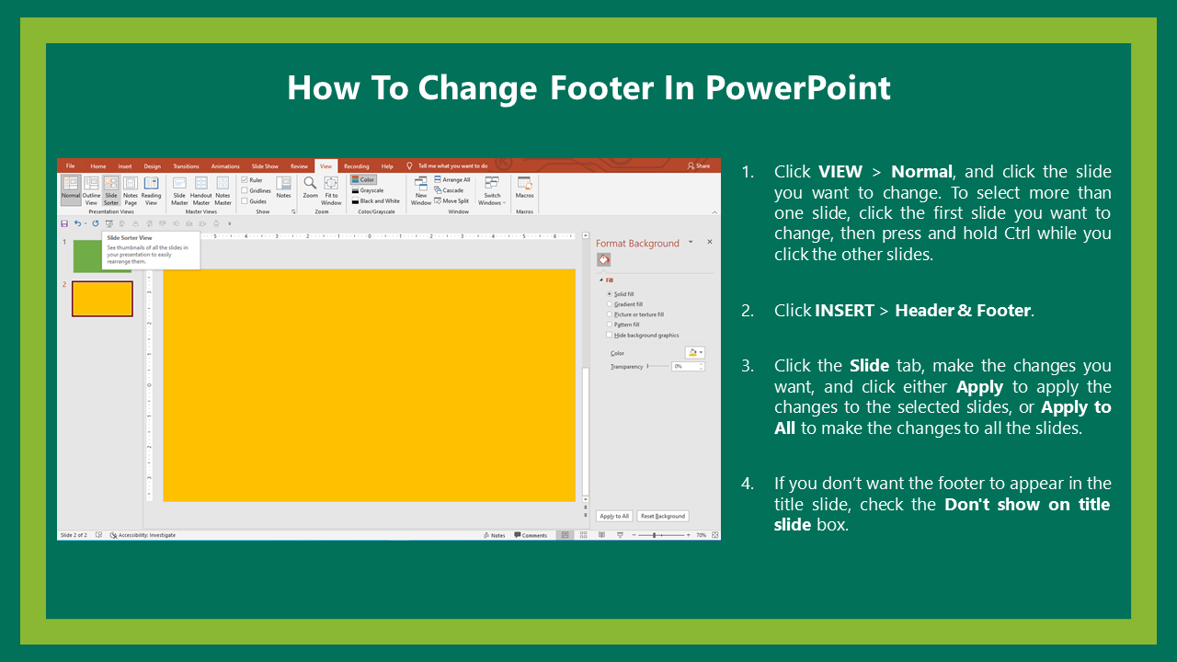Switch to Black and White mode
This screenshot has width=1177, height=662.
tap(376, 200)
